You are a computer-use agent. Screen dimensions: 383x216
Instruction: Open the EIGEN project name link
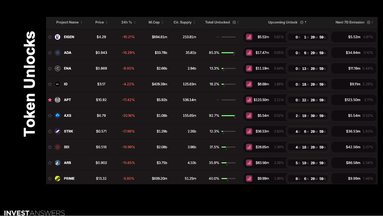pyautogui.click(x=69, y=37)
